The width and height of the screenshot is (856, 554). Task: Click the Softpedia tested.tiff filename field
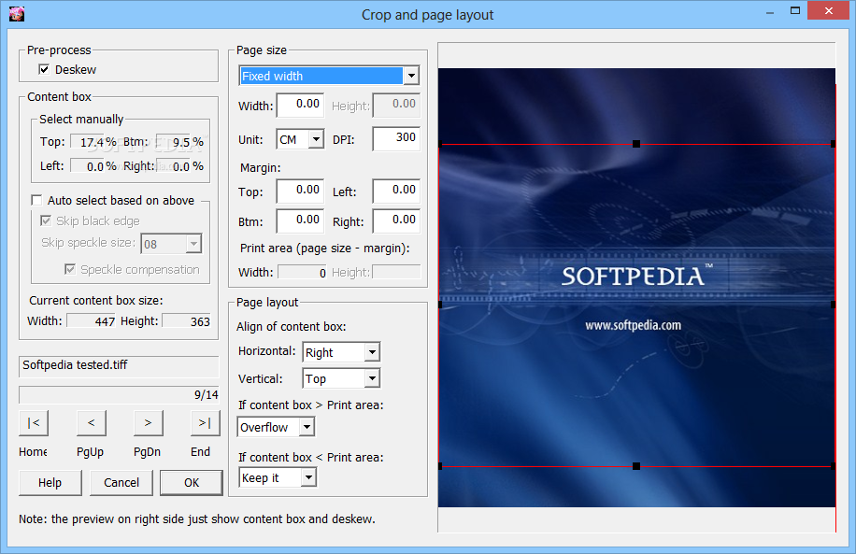click(x=119, y=365)
